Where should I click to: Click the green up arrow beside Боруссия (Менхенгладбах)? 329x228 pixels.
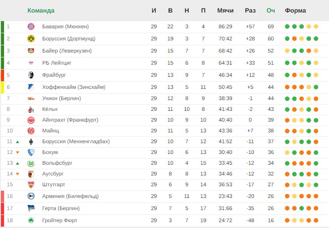click(18, 142)
